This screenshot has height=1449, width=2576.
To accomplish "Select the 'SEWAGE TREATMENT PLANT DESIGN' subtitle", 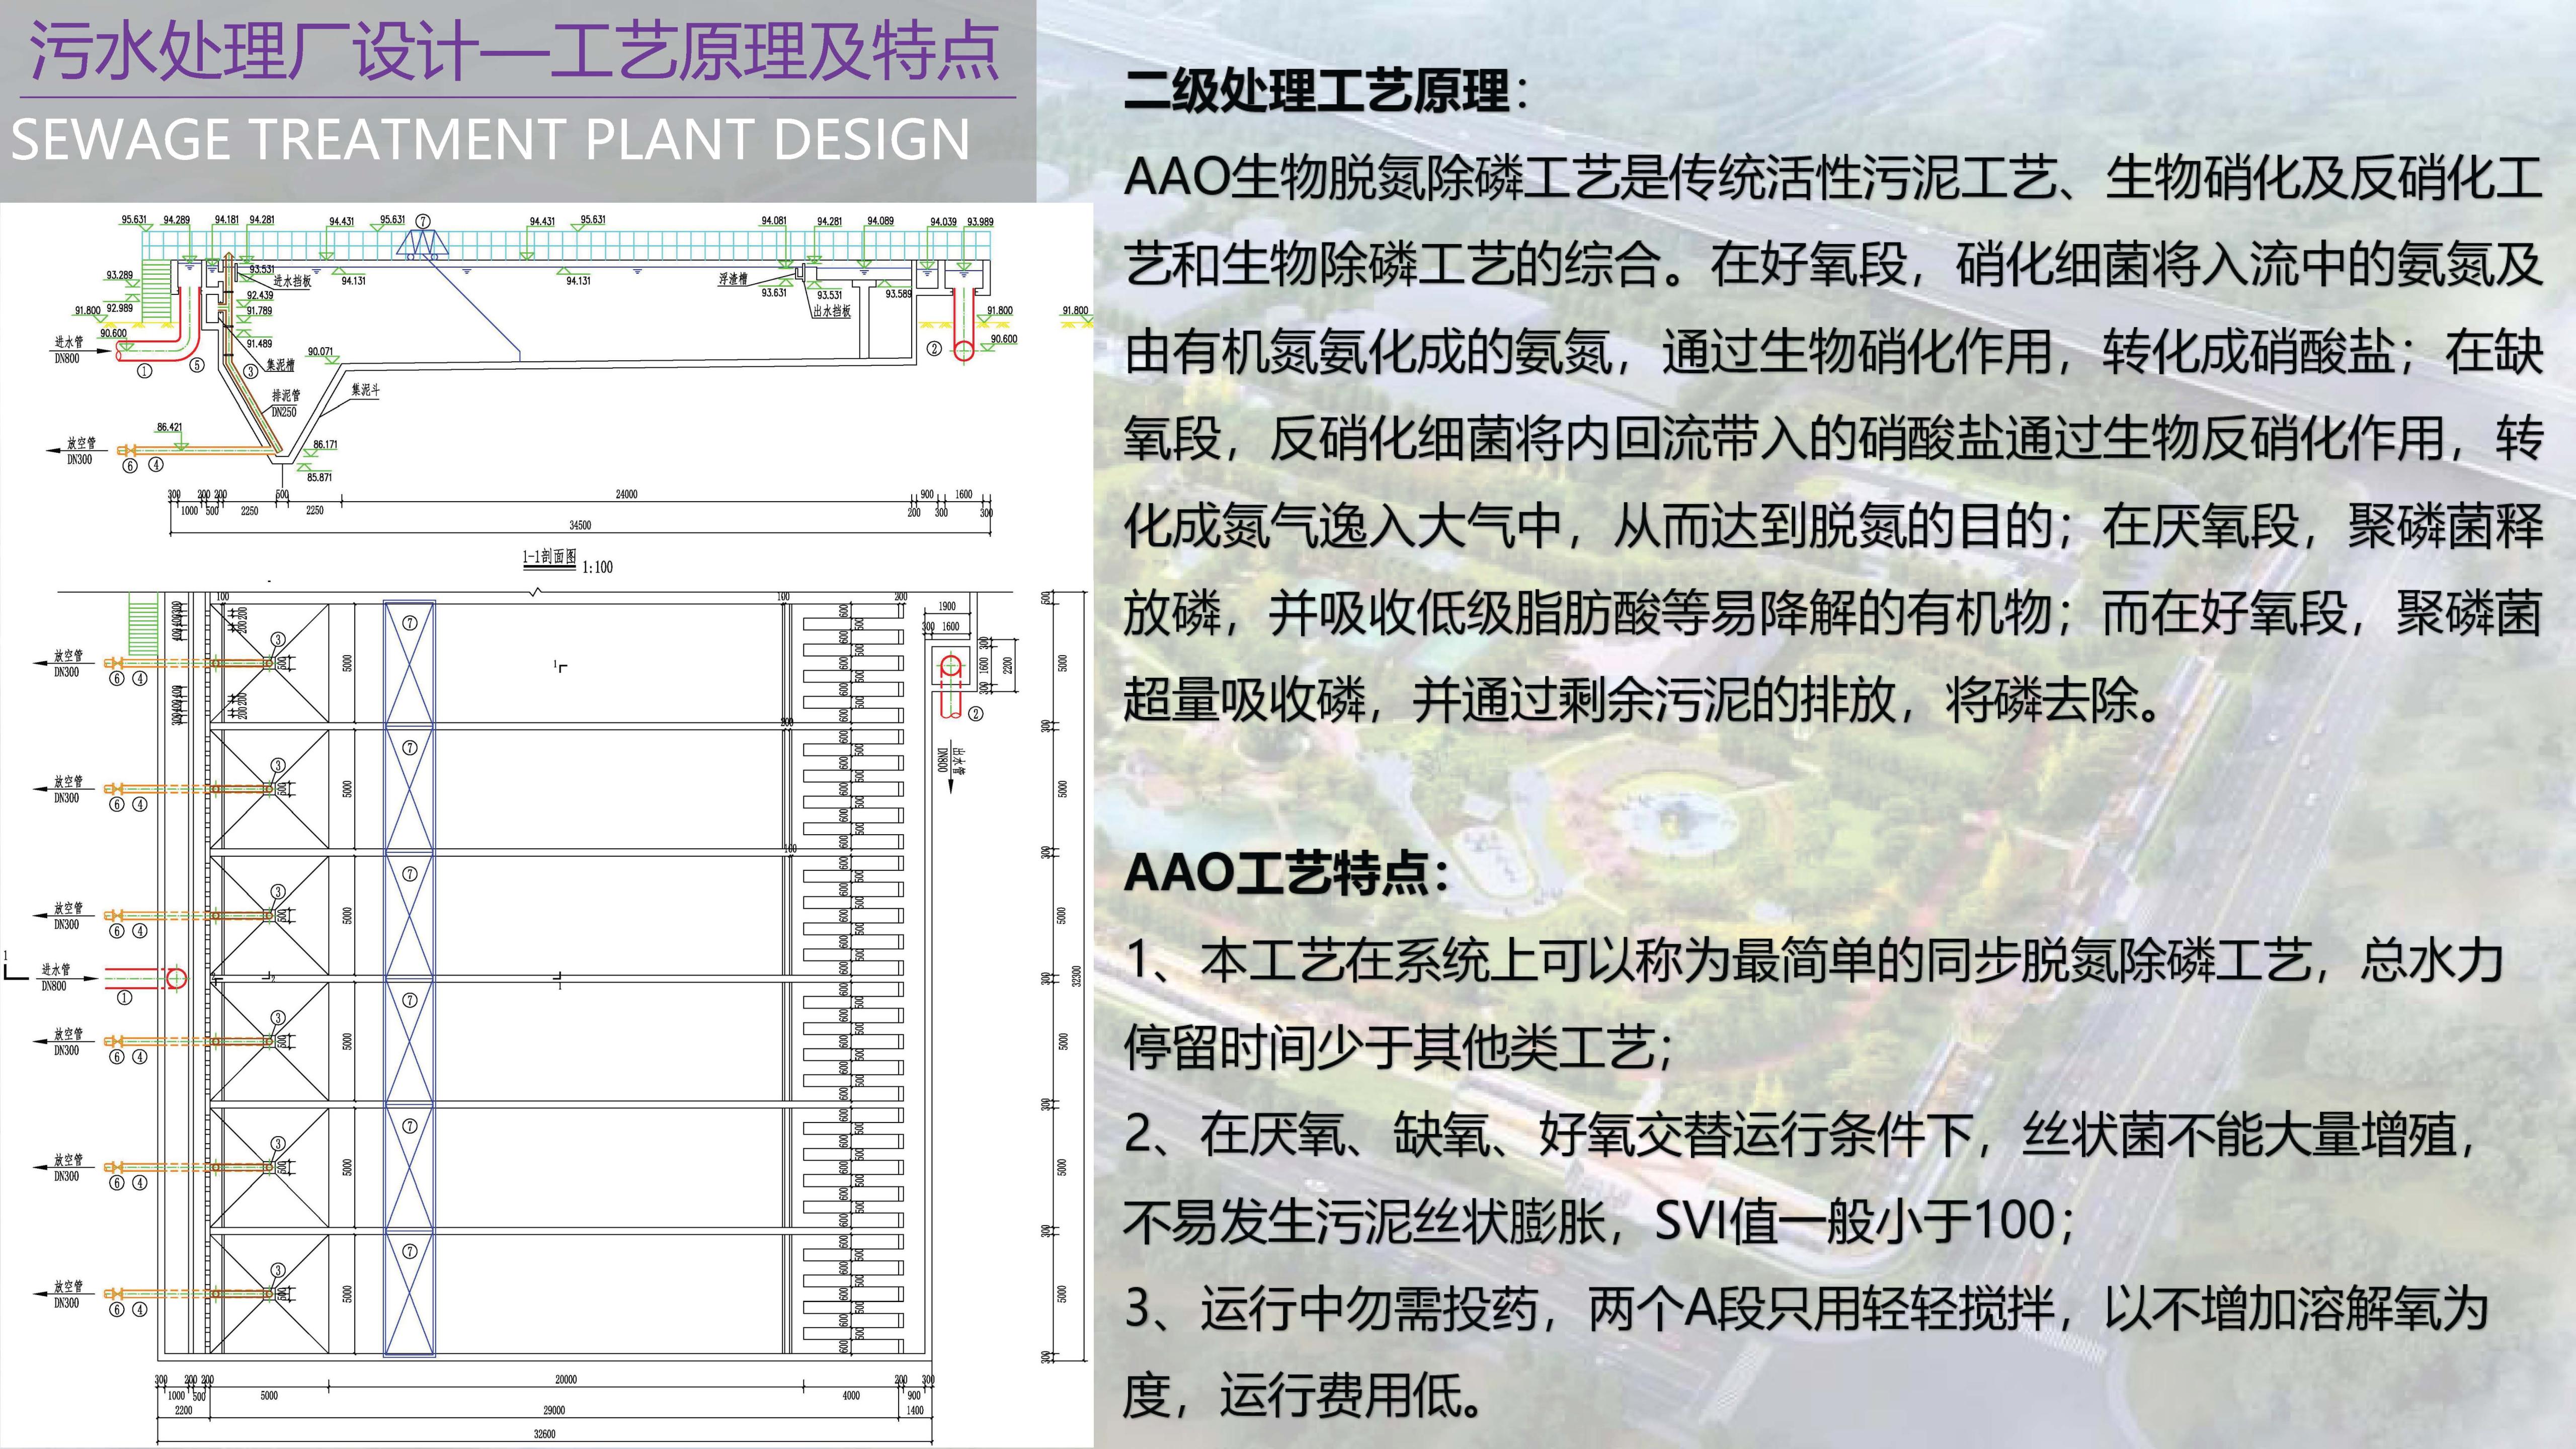I will 490,140.
